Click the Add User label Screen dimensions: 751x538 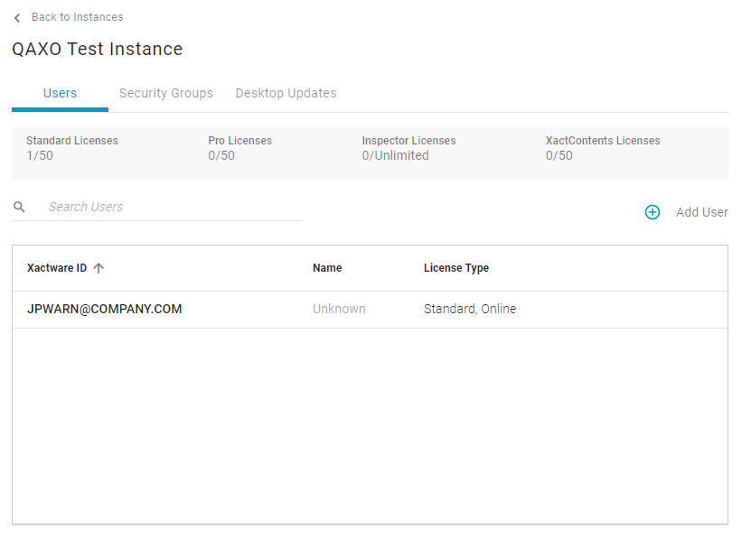point(701,212)
